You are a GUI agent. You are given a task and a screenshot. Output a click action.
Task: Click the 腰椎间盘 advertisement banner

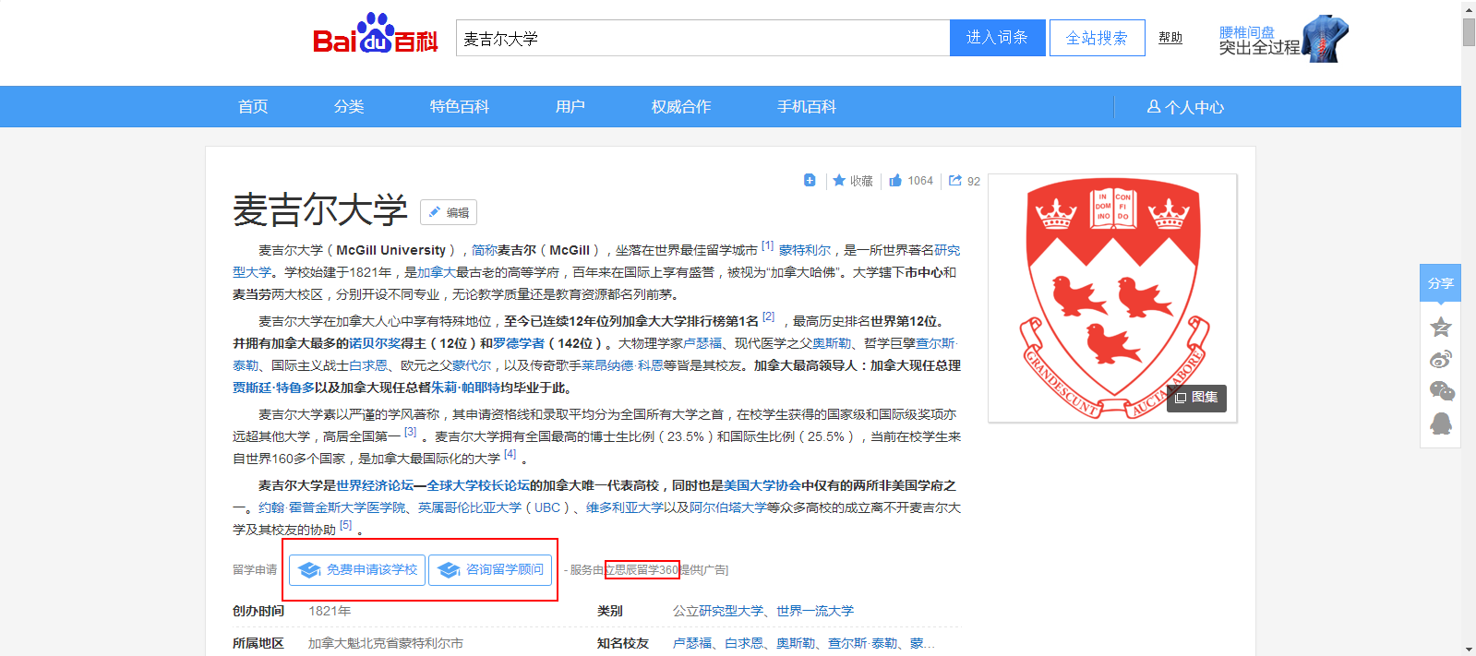(x=1284, y=39)
